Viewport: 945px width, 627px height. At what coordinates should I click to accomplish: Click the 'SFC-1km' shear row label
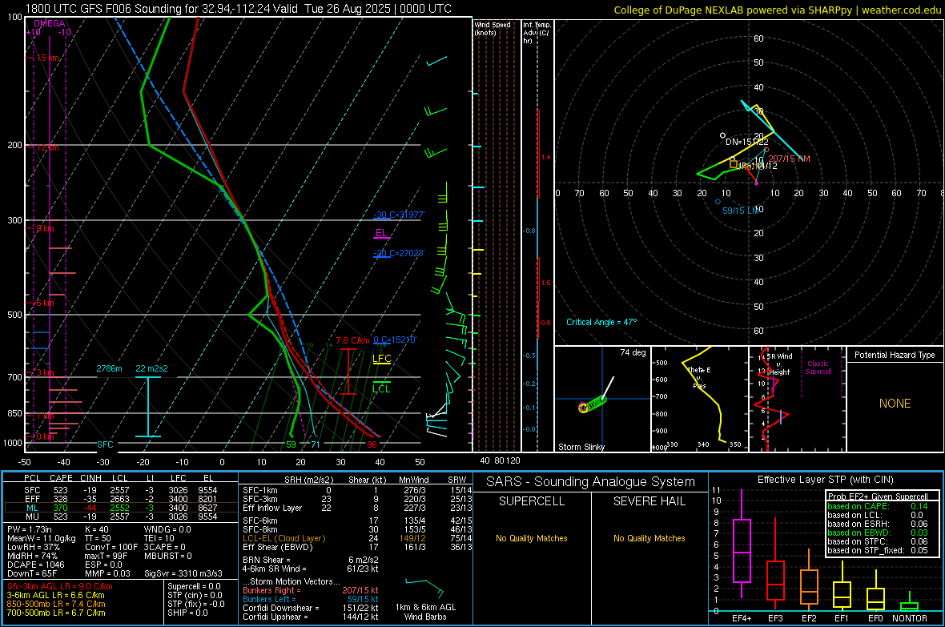(x=260, y=491)
